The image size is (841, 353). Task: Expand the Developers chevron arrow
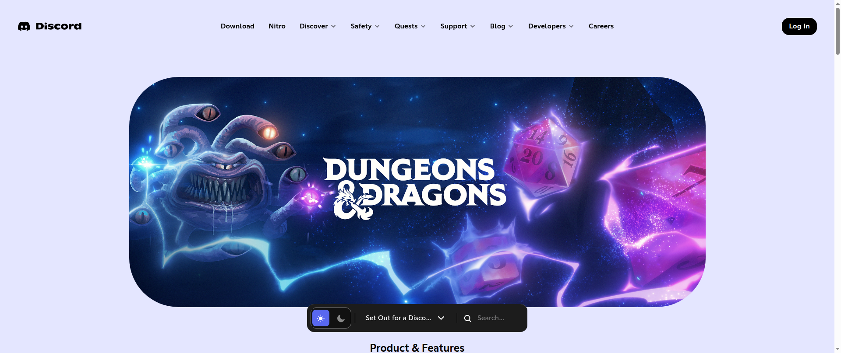coord(571,26)
